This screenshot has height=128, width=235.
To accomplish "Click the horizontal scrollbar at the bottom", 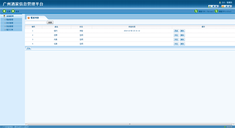I will pos(129,124).
